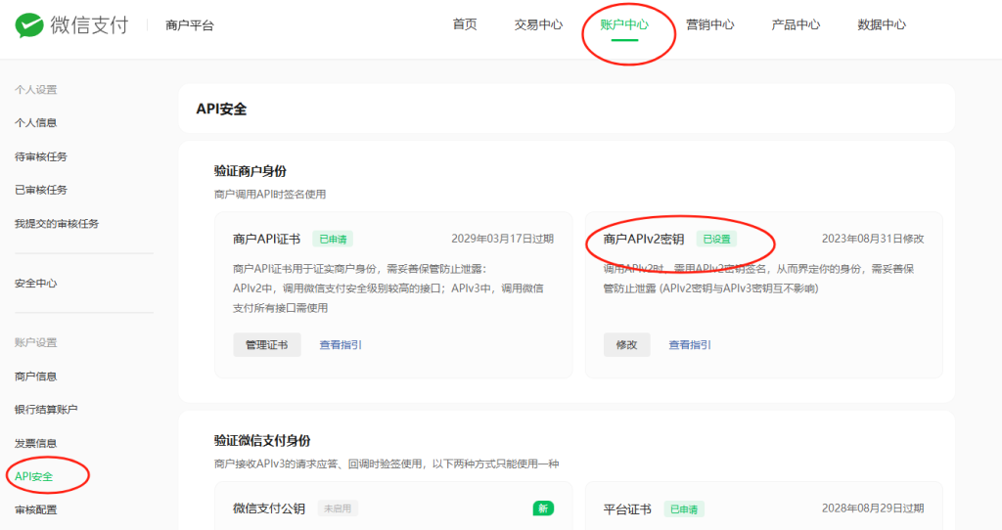Select 已审核任务 in the sidebar
Viewport: 1002px width, 530px height.
[x=41, y=190]
